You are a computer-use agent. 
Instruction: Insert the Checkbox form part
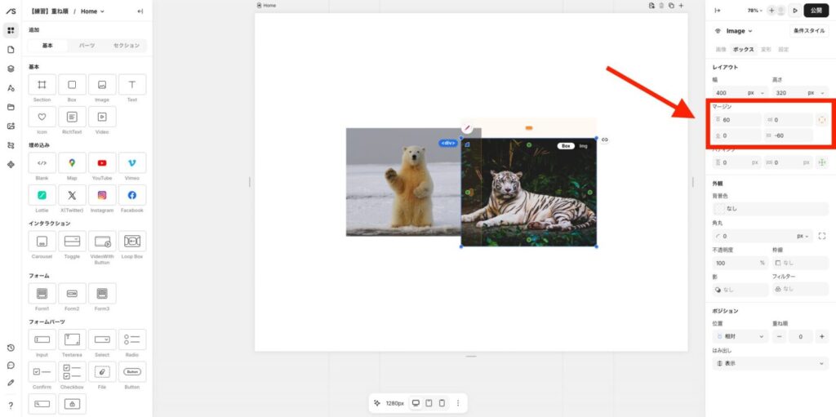tap(72, 372)
